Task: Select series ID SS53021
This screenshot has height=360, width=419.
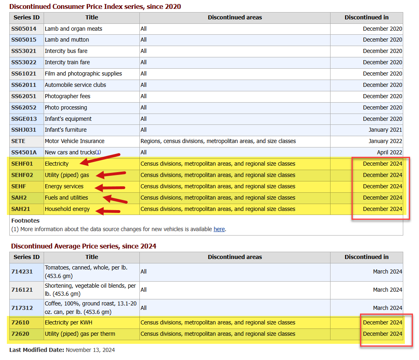Action: tap(23, 51)
